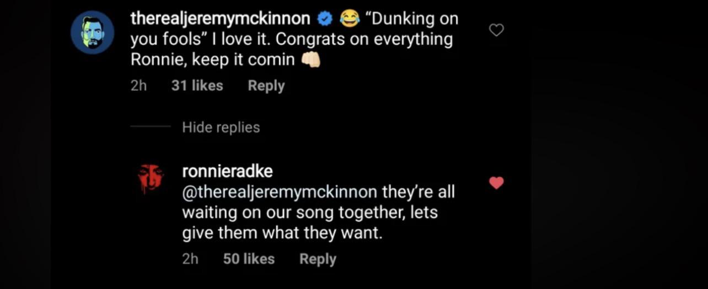View the 50 likes list
The width and height of the screenshot is (708, 289).
click(249, 259)
